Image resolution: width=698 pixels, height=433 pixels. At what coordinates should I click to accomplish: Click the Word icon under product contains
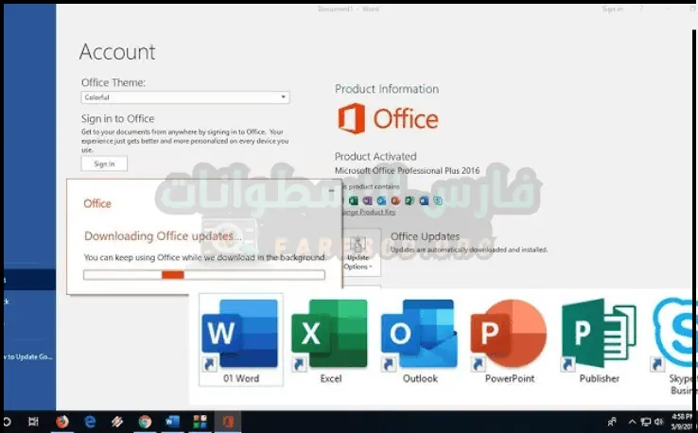pos(424,200)
